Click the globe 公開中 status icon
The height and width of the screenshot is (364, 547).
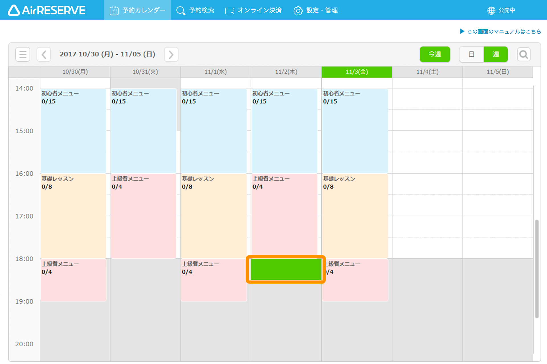point(491,11)
